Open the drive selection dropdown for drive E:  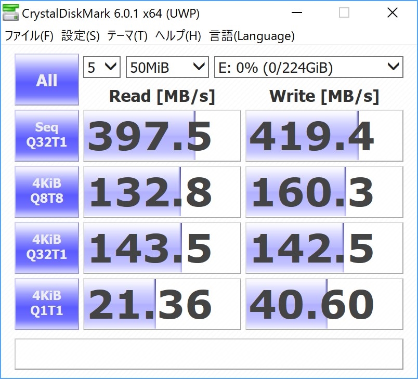(308, 67)
